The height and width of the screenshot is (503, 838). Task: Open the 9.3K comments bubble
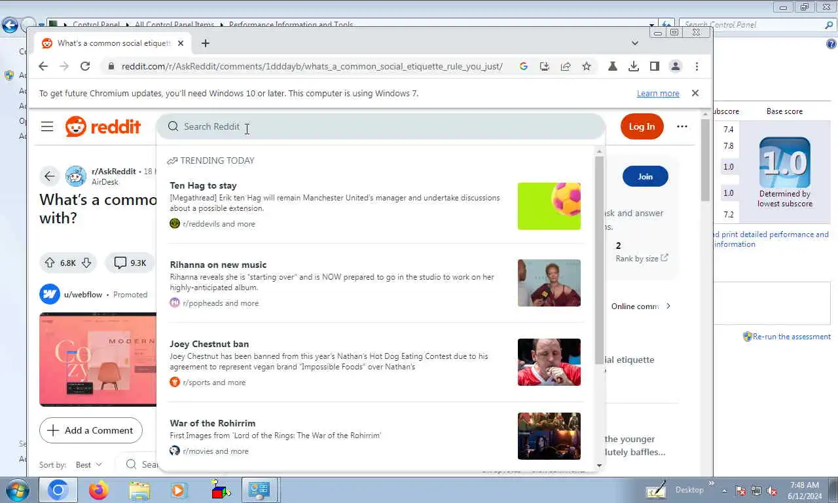click(130, 263)
